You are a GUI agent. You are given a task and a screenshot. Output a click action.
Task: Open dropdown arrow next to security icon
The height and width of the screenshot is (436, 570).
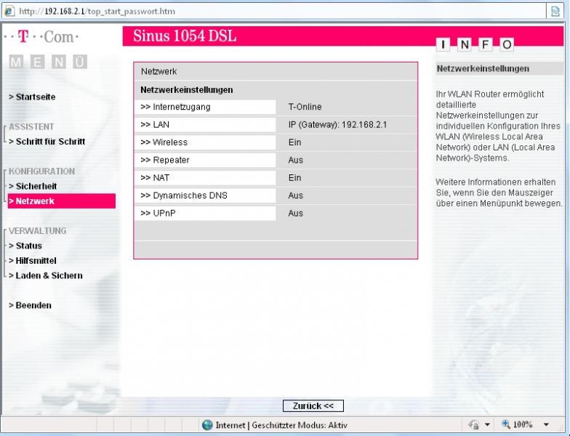point(487,424)
